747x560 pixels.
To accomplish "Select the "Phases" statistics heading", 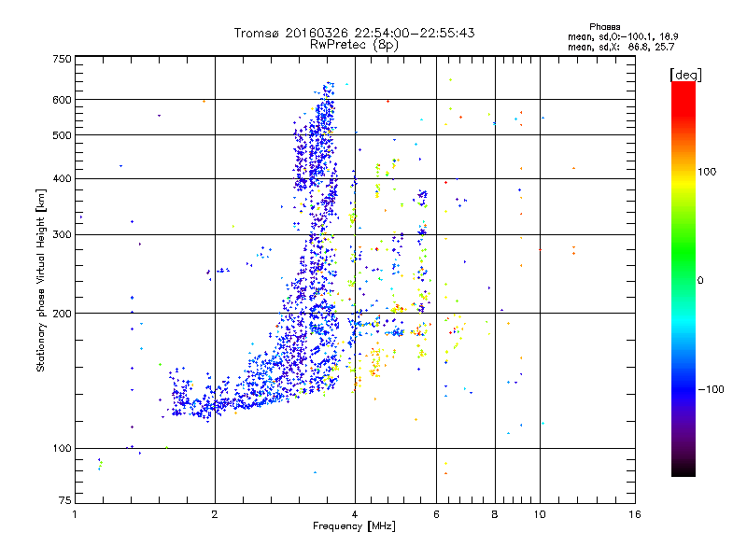I will [x=604, y=27].
